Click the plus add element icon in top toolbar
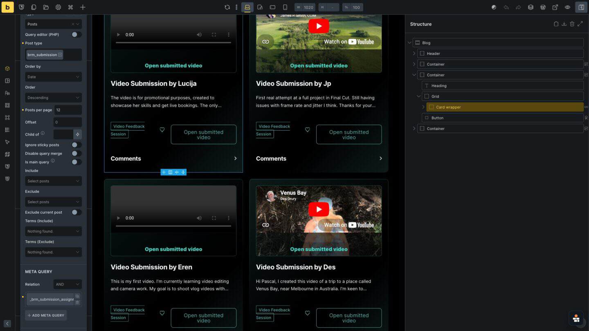589x331 pixels. (x=83, y=7)
